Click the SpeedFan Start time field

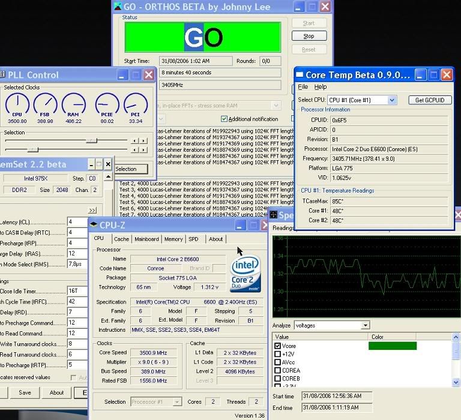coord(337,396)
